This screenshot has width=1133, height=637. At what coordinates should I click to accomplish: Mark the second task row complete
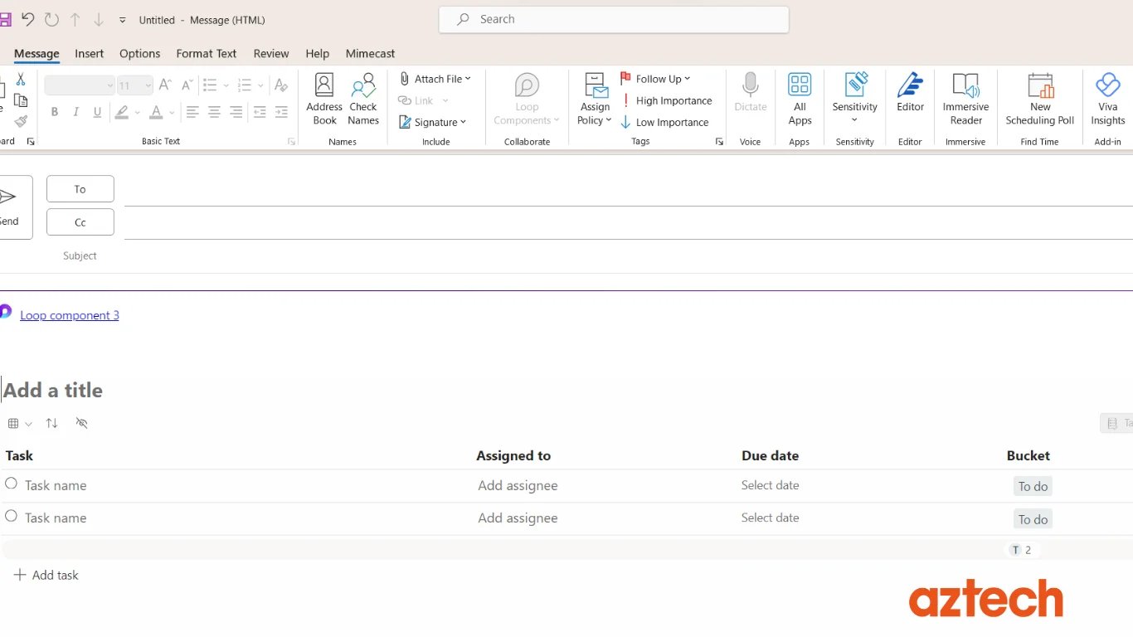[11, 516]
